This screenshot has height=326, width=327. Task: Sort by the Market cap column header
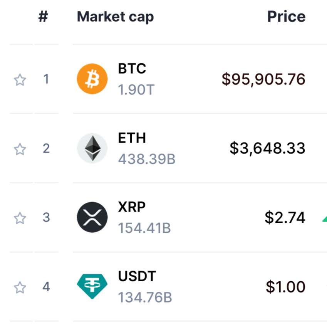(115, 17)
